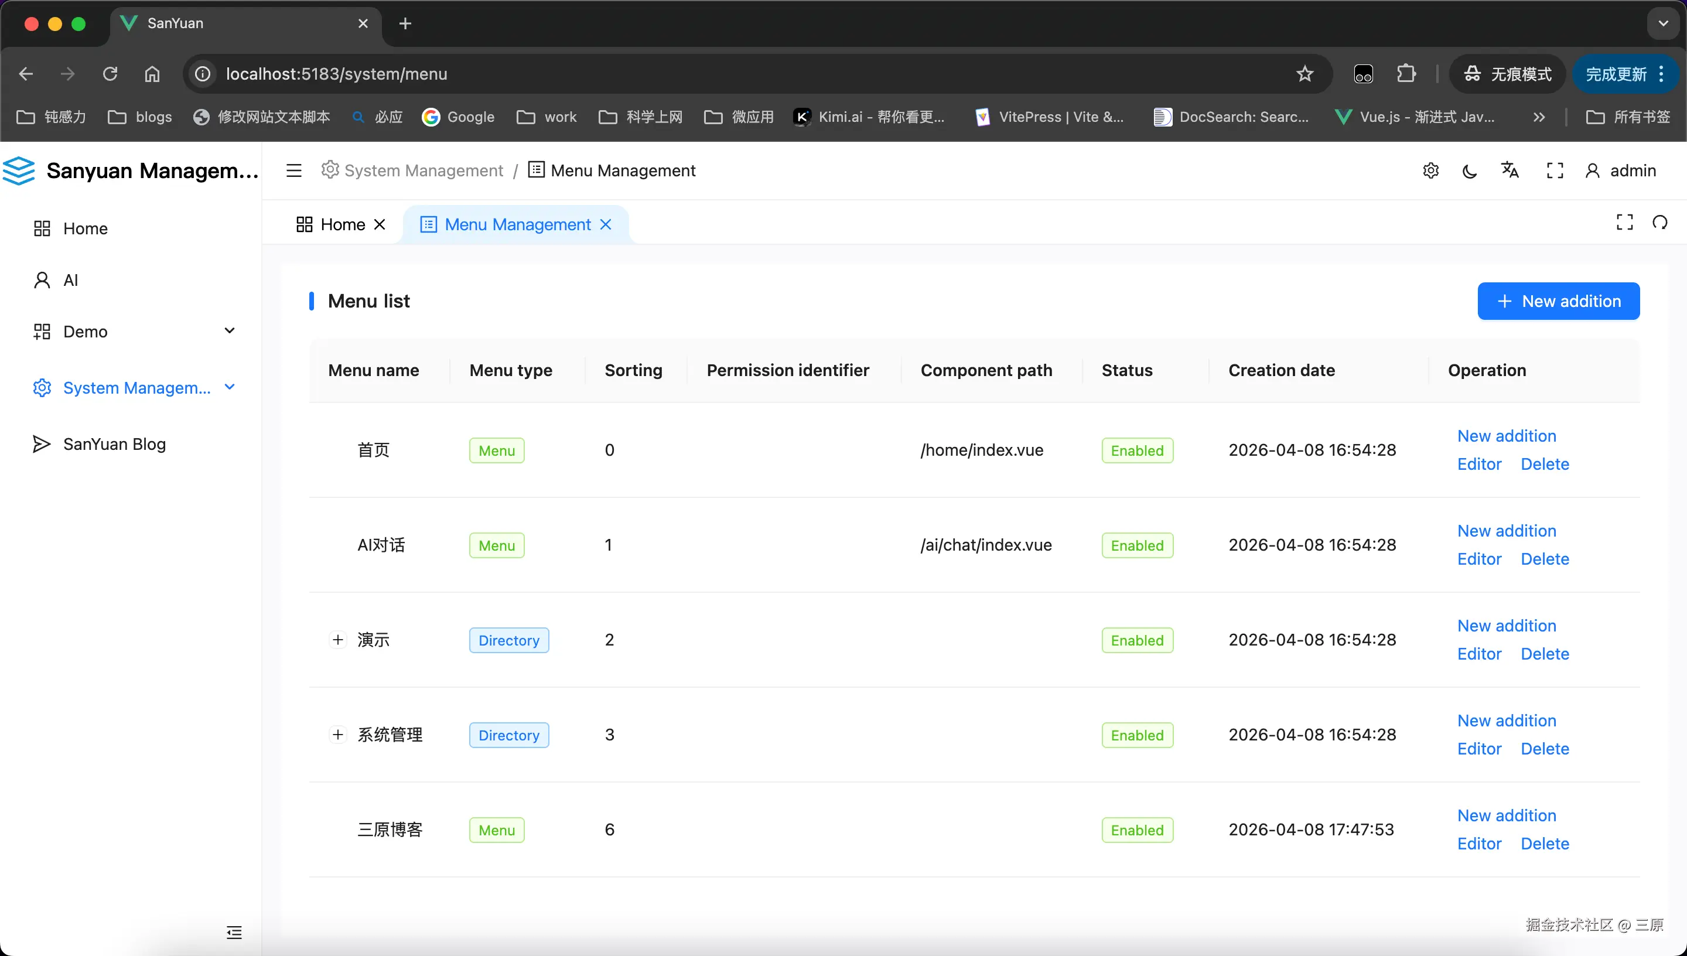Viewport: 1687px width, 956px height.
Task: Click the browser address bar
Action: point(722,74)
